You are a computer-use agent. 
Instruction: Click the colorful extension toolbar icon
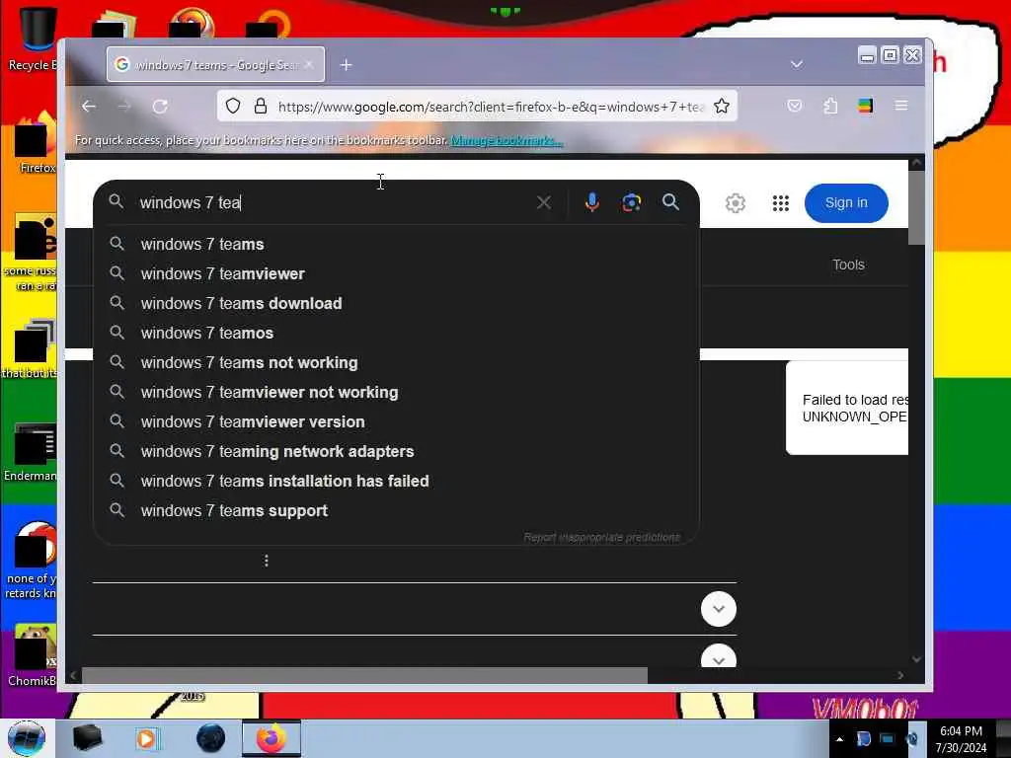coord(865,106)
